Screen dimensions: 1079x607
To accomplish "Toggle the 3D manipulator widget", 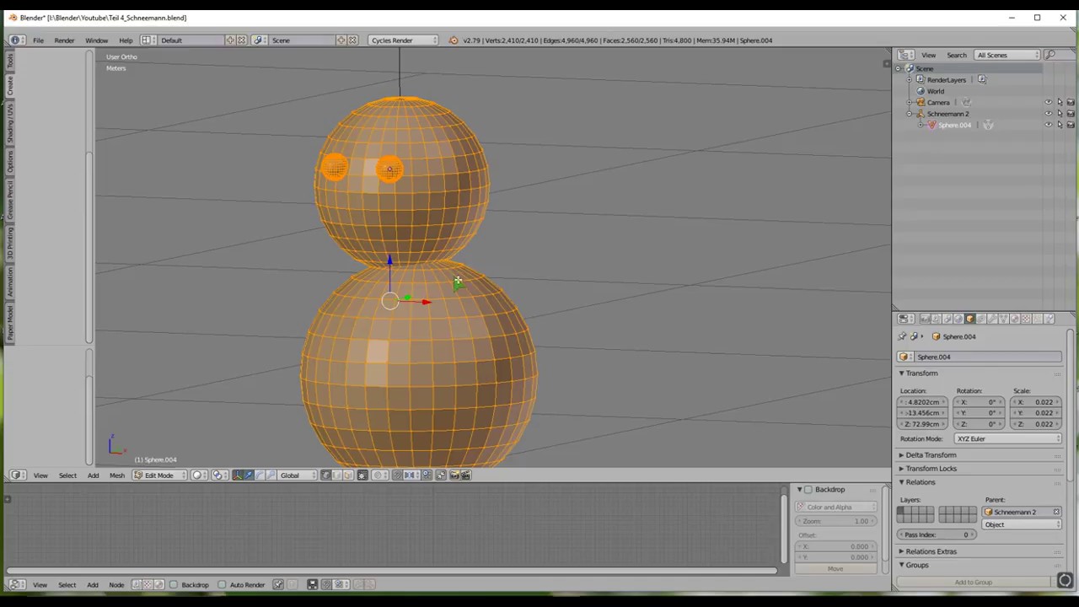I will click(x=238, y=475).
